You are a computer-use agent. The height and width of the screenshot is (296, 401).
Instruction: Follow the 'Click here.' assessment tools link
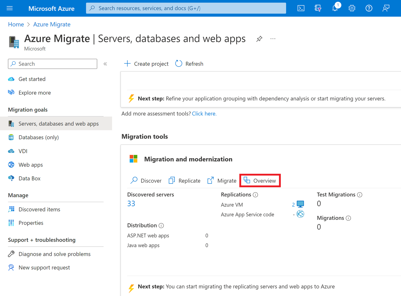pyautogui.click(x=204, y=114)
